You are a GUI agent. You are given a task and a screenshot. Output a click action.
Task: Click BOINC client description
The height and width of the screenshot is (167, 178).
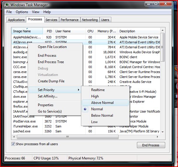(128, 57)
